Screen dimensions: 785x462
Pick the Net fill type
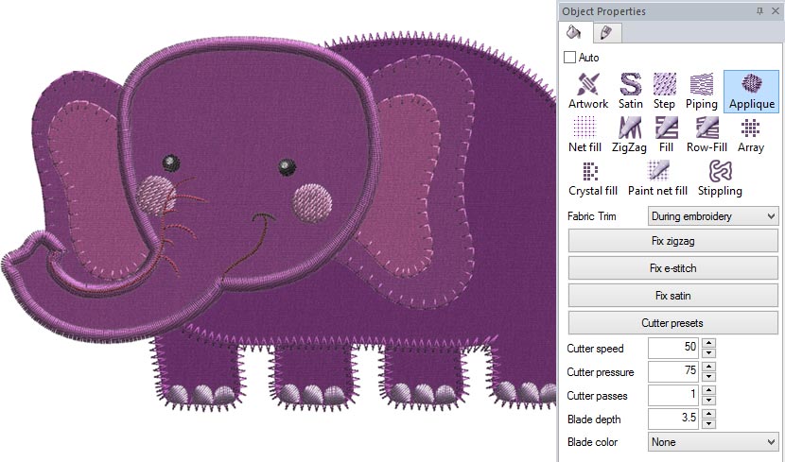(584, 134)
